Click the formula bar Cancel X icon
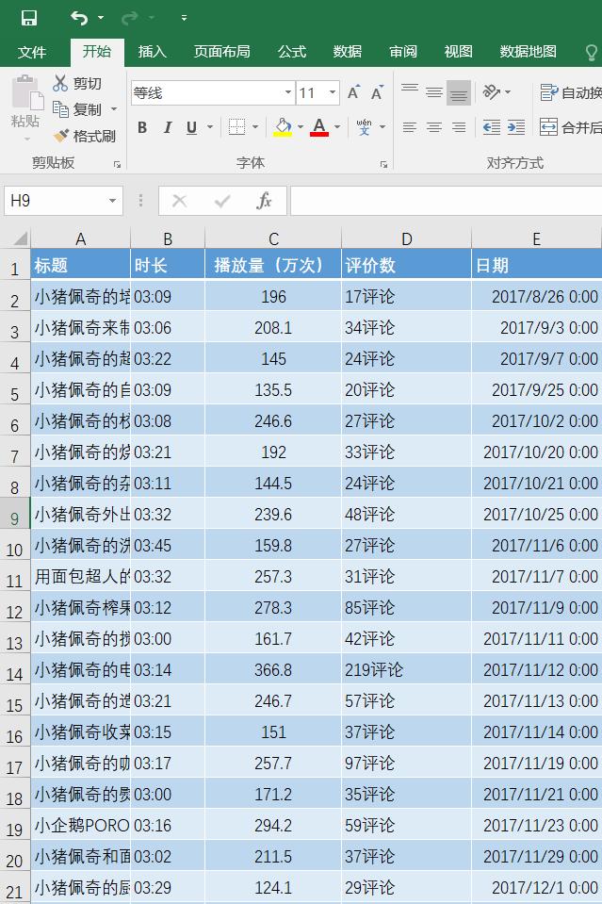Viewport: 602px width, 904px height. (x=180, y=201)
